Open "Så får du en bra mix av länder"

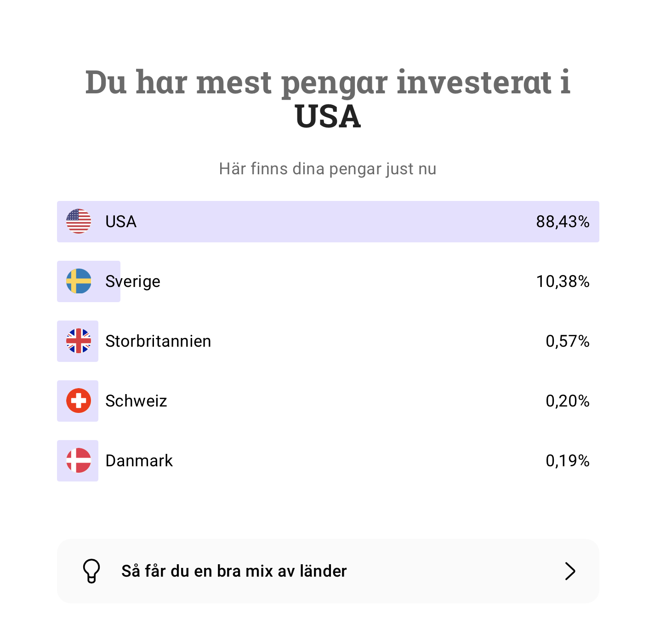point(234,571)
